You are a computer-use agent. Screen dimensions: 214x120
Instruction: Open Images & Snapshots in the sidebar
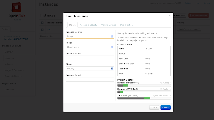tap(14, 70)
